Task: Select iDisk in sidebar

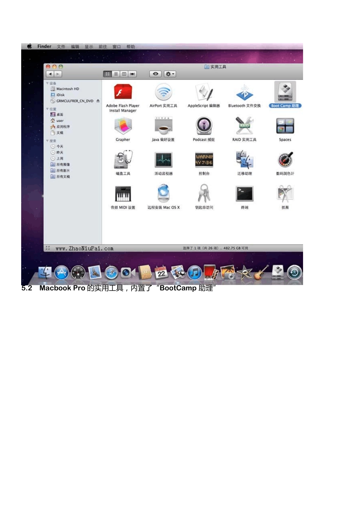Action: point(57,95)
